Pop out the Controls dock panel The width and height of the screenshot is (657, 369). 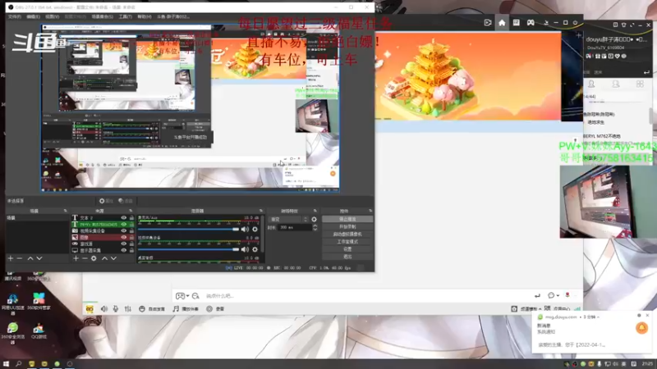370,211
